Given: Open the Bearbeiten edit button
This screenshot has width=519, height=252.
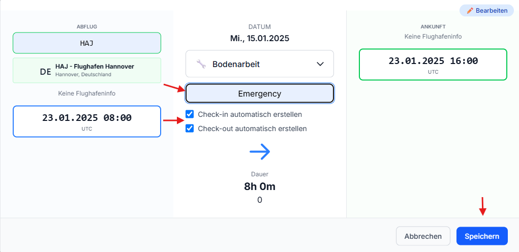Looking at the screenshot, I should [x=486, y=11].
